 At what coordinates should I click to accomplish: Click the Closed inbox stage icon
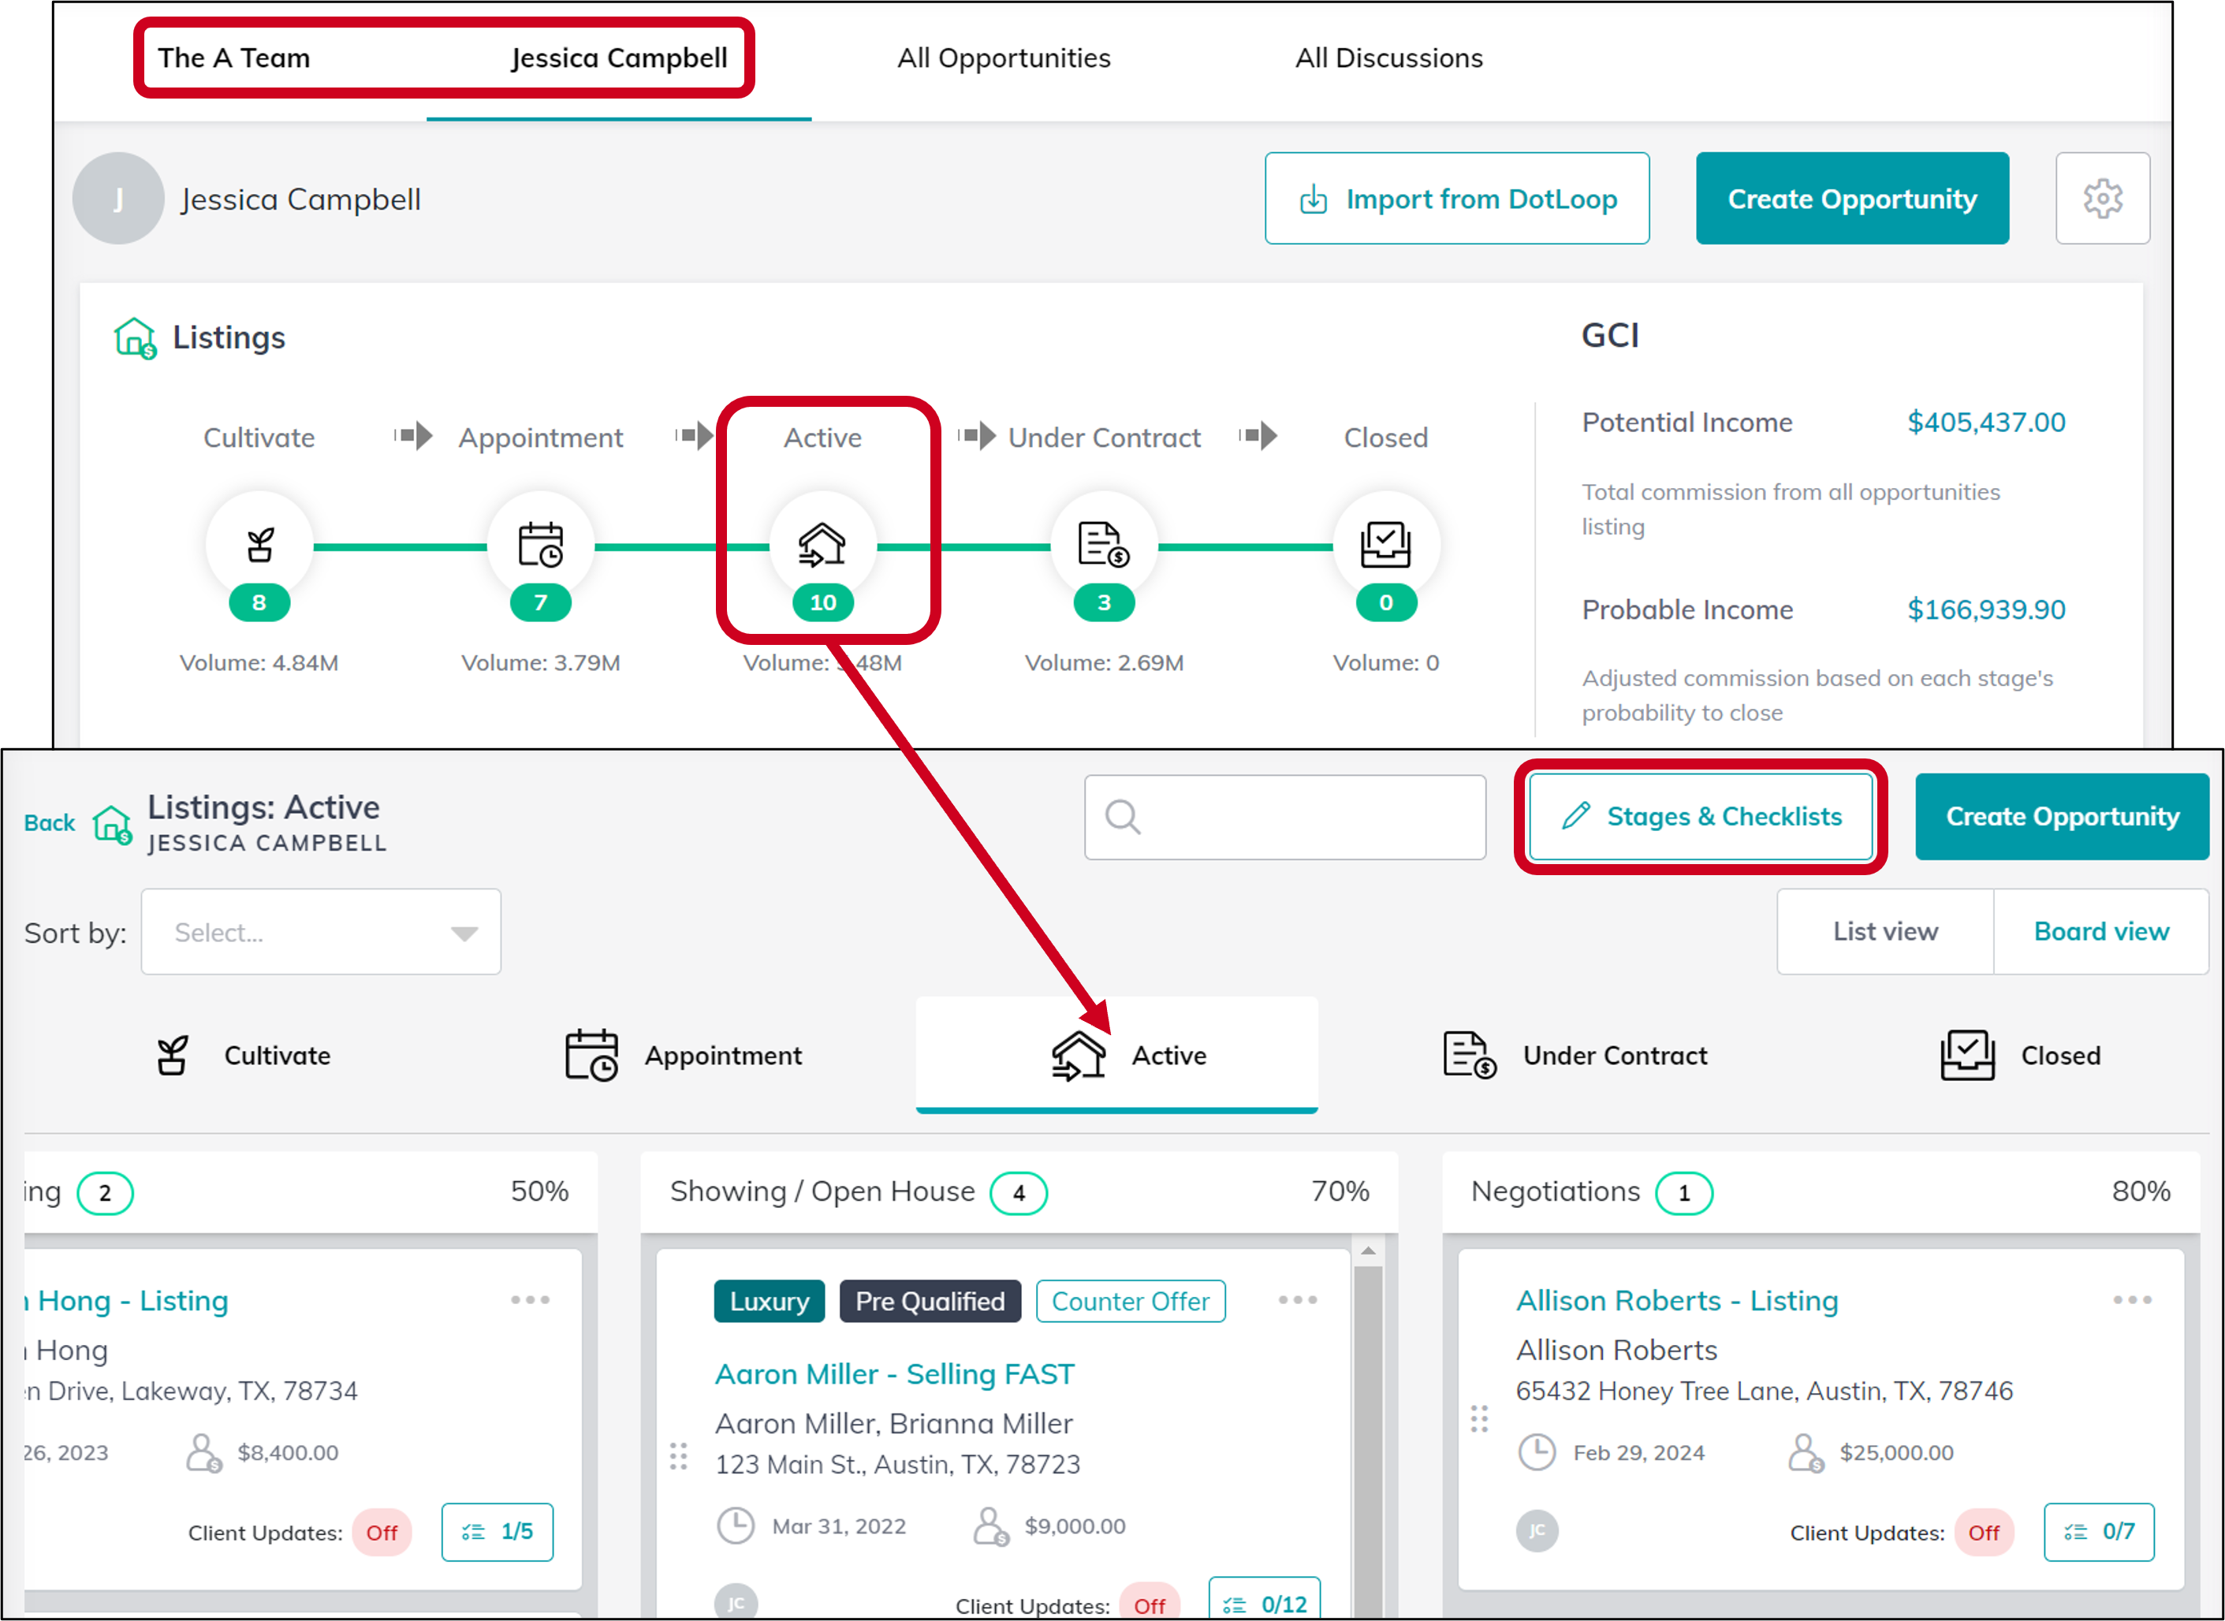pos(1385,546)
